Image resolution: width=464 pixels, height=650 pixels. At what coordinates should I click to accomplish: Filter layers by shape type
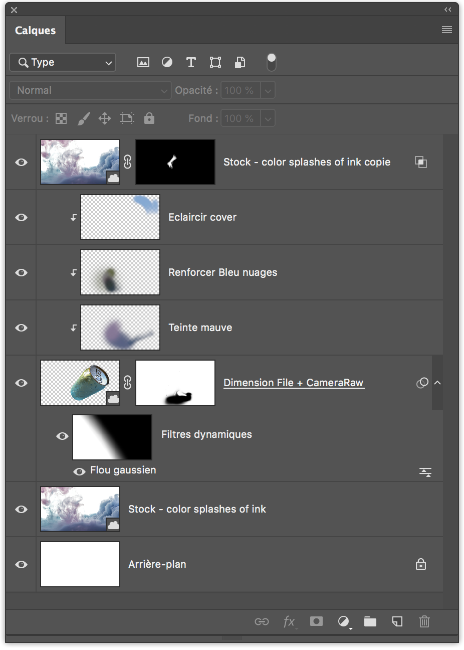point(215,62)
